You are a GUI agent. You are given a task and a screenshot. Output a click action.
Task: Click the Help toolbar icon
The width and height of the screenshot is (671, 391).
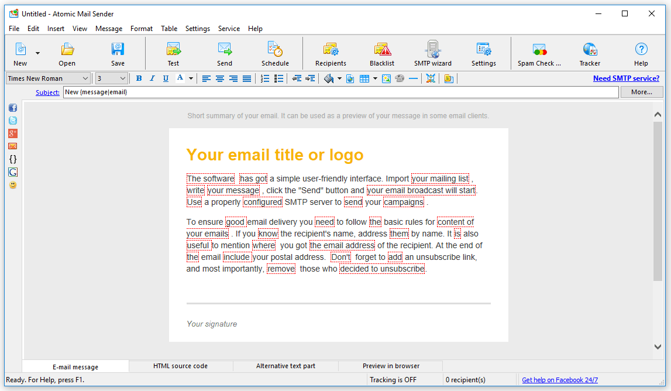click(x=641, y=49)
